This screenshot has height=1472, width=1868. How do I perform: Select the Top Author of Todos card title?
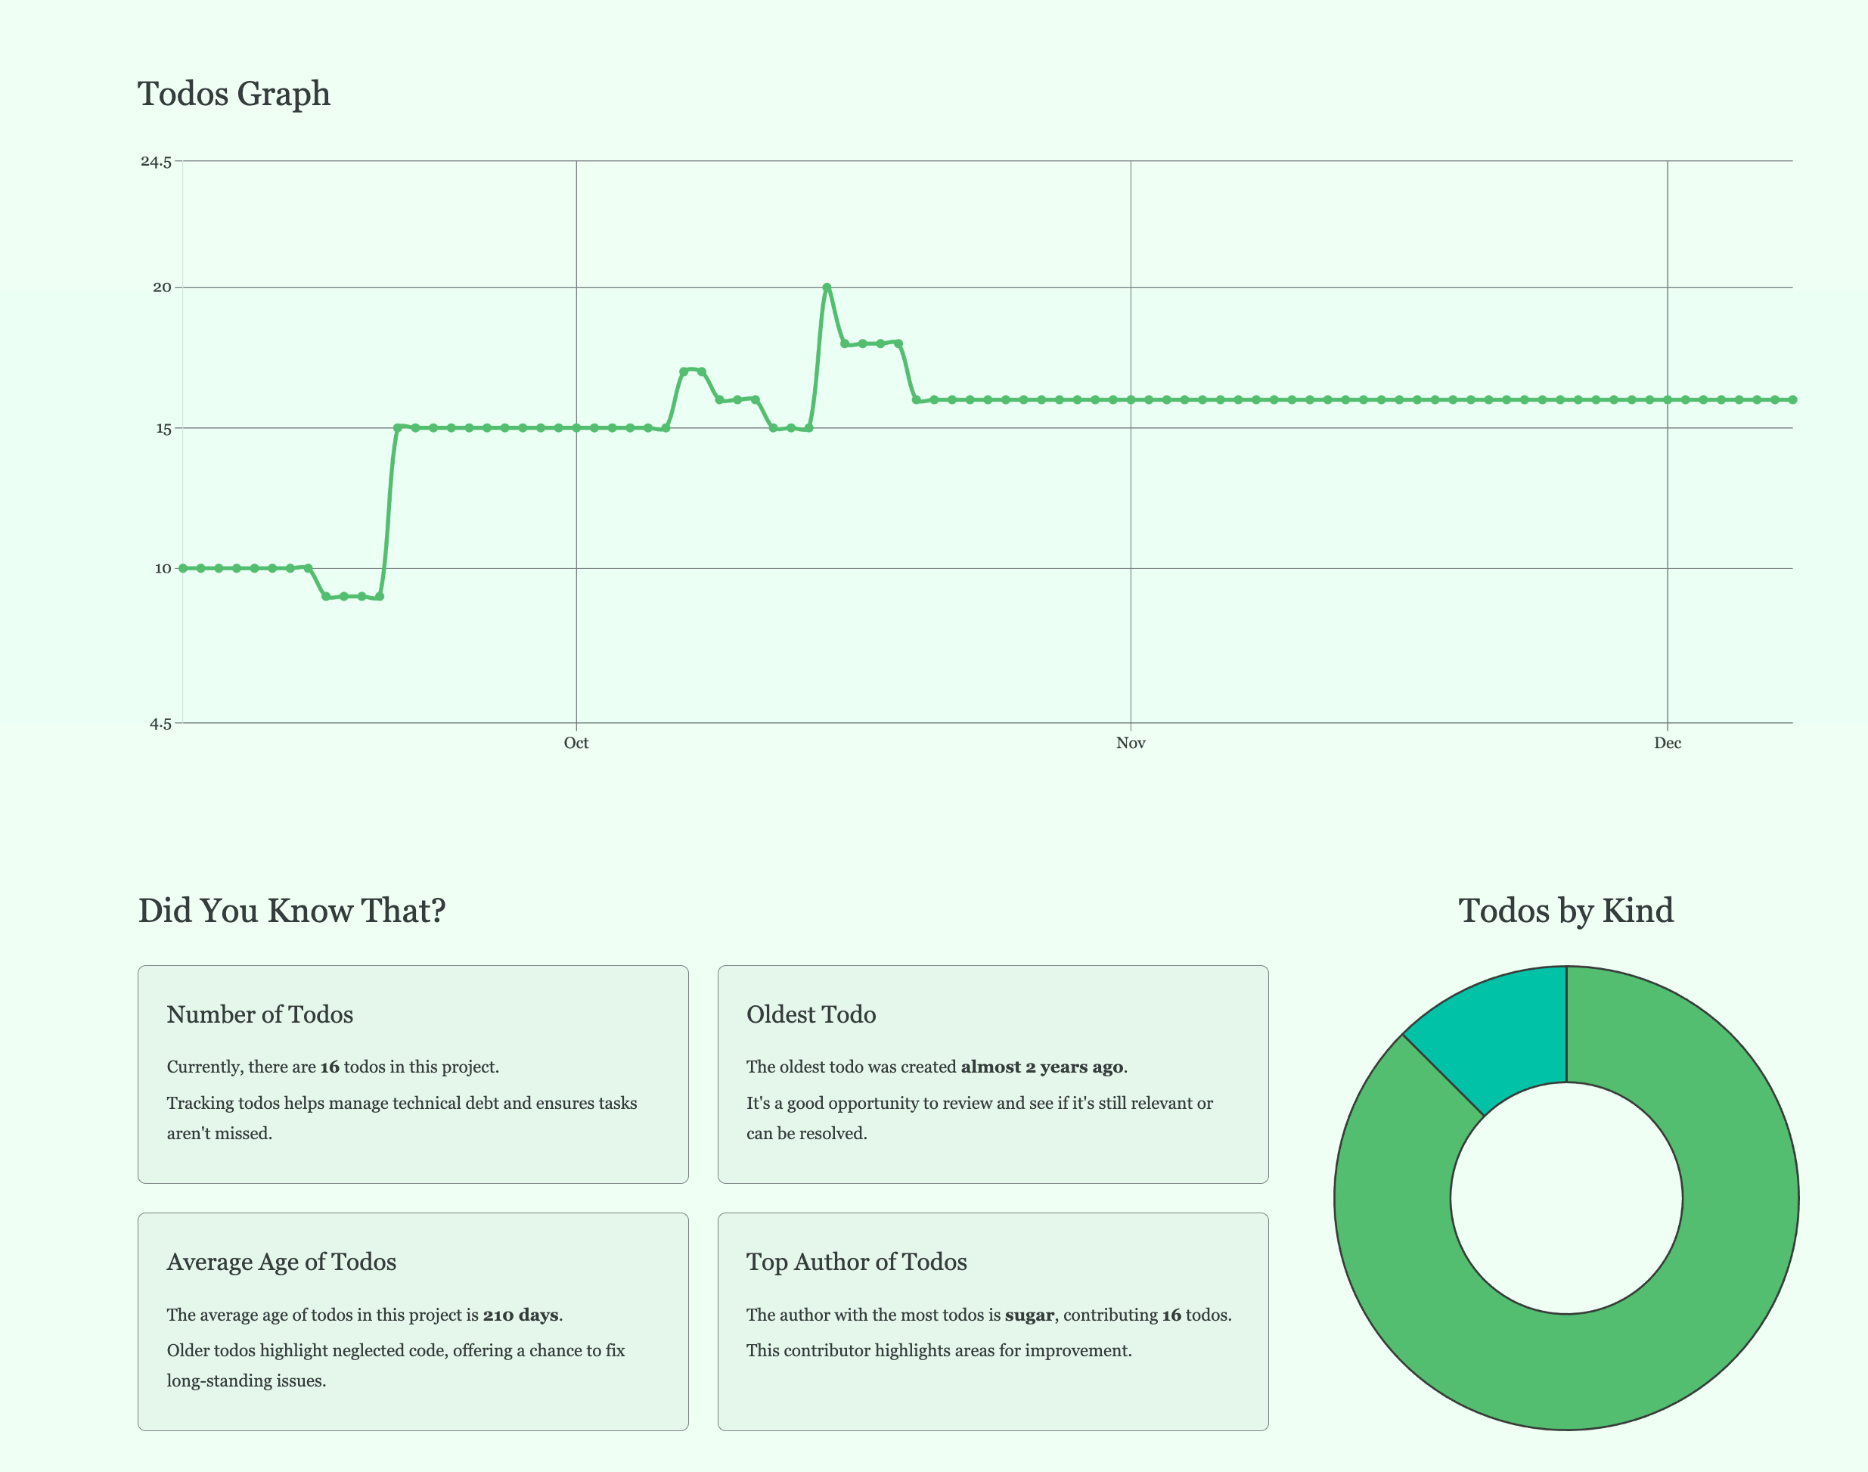click(856, 1262)
